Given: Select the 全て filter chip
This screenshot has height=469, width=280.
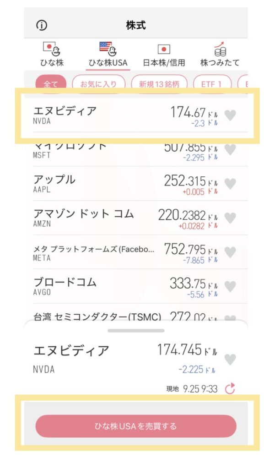Looking at the screenshot, I should tap(50, 84).
